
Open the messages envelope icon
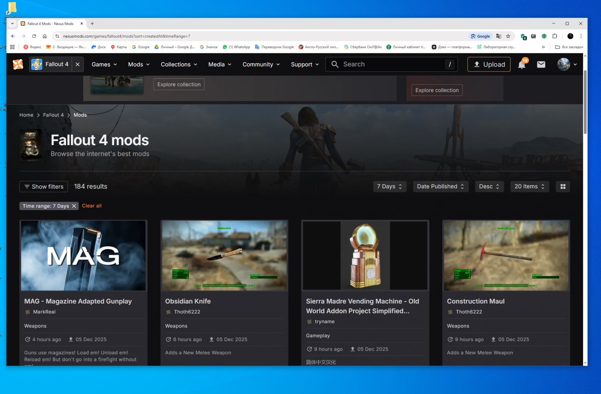pyautogui.click(x=541, y=65)
